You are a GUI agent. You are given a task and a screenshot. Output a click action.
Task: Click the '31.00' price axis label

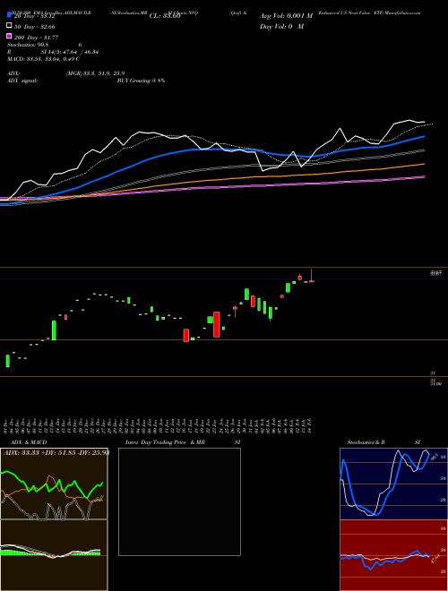coord(436,383)
